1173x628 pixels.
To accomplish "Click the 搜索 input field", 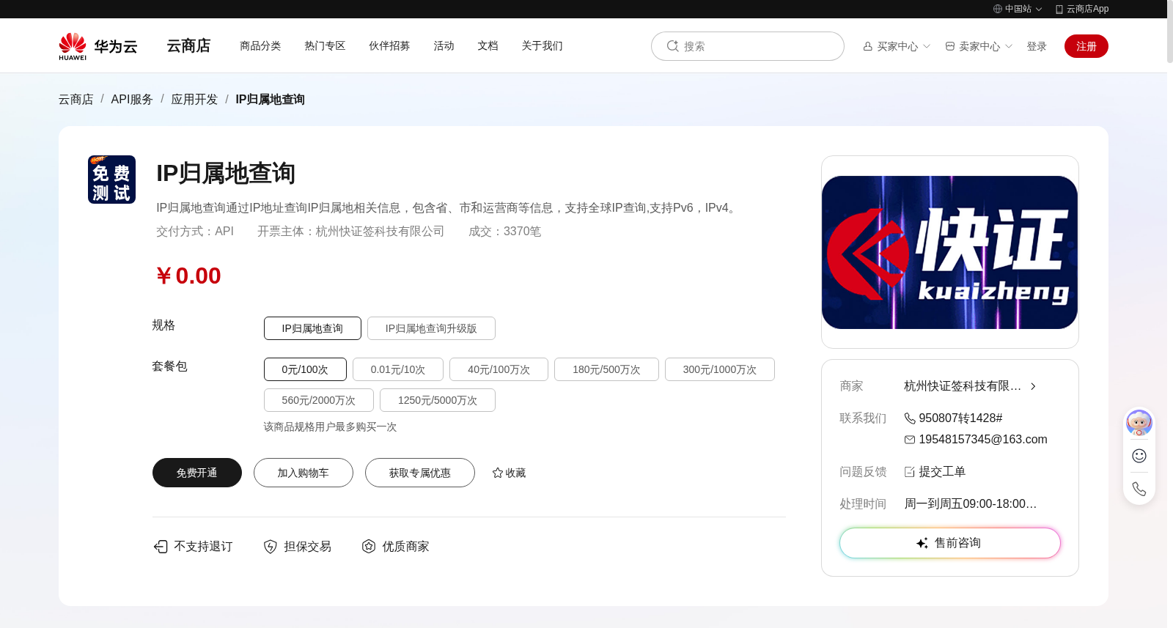I will click(x=748, y=46).
